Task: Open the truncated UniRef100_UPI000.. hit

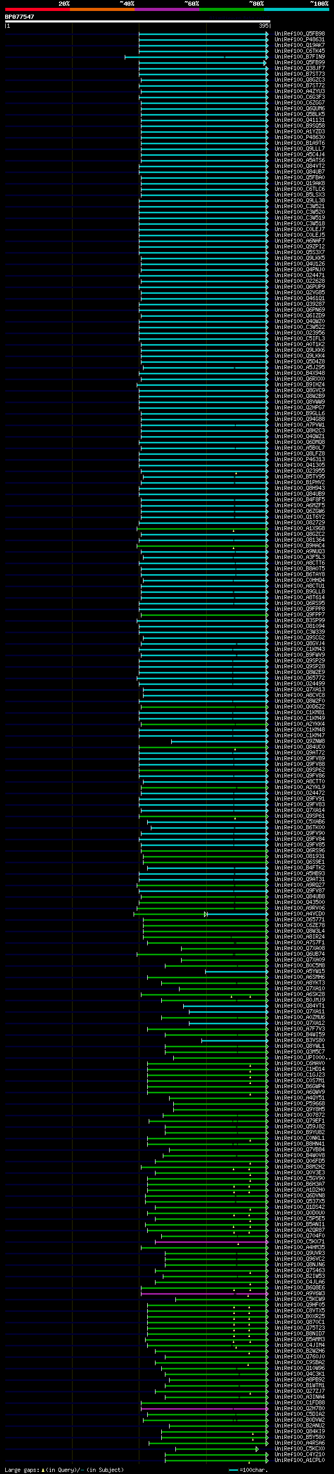Action: pyautogui.click(x=302, y=1057)
